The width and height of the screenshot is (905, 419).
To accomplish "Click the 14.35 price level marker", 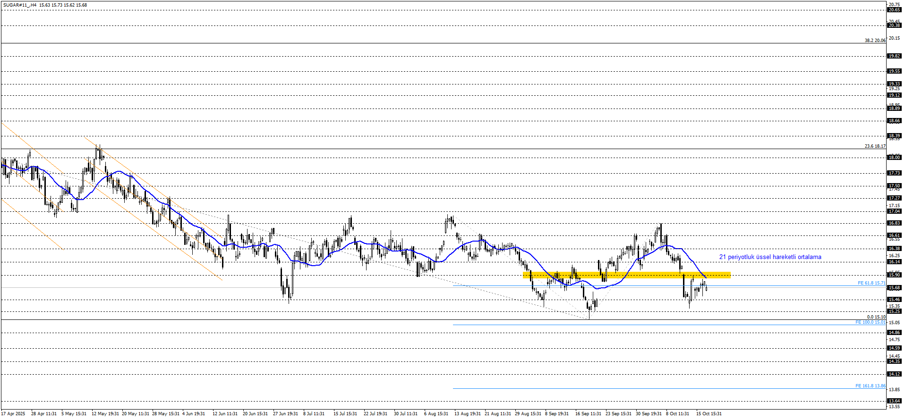I will click(894, 361).
